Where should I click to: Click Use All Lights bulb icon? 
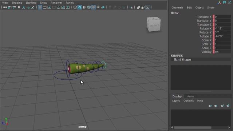[x=98, y=7]
